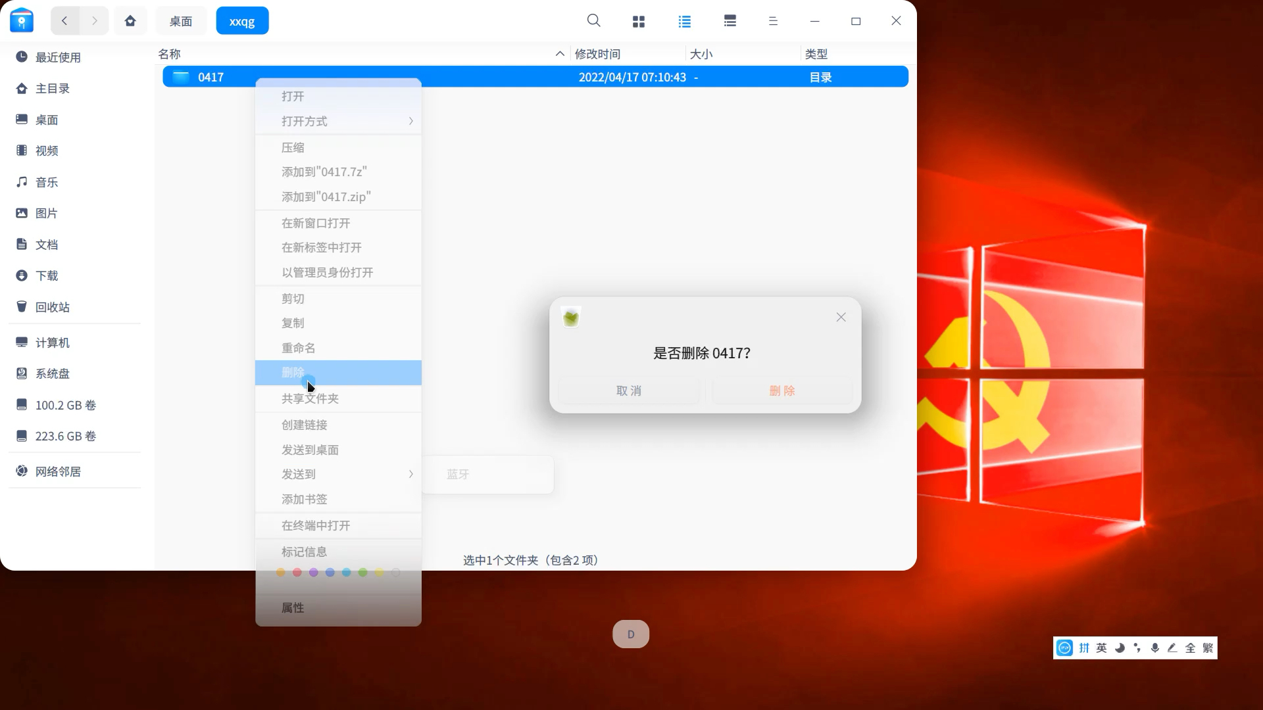Select 属性 in the context menu

coord(338,608)
